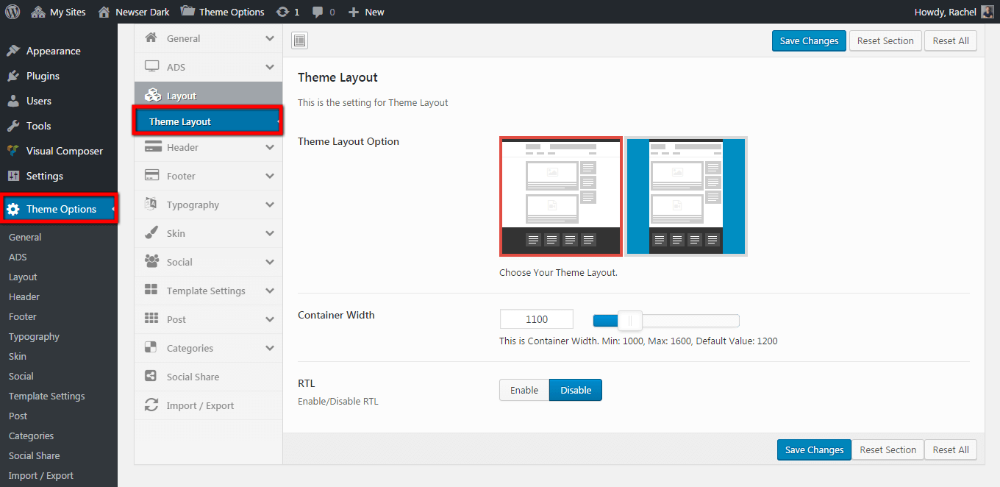1000x487 pixels.
Task: Click the Container Width slider handle
Action: tap(629, 320)
